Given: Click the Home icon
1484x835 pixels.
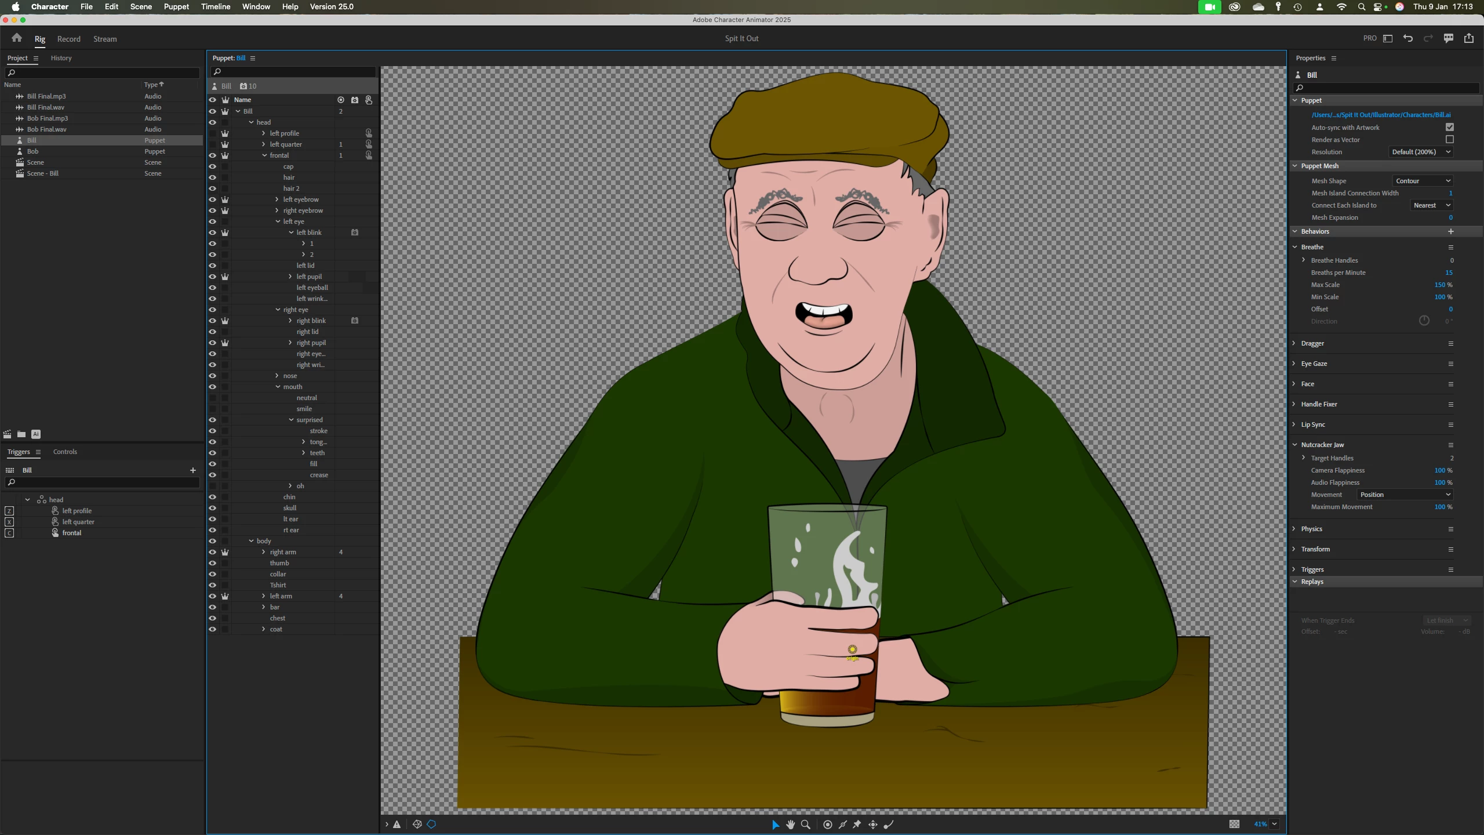Looking at the screenshot, I should (16, 38).
